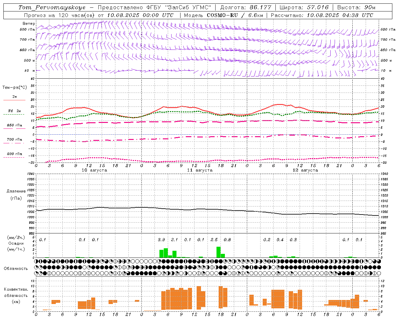Viewport: 397px width, 317px height.
Task: Click the 700 гПа temperature legend entry
Action: point(15,140)
